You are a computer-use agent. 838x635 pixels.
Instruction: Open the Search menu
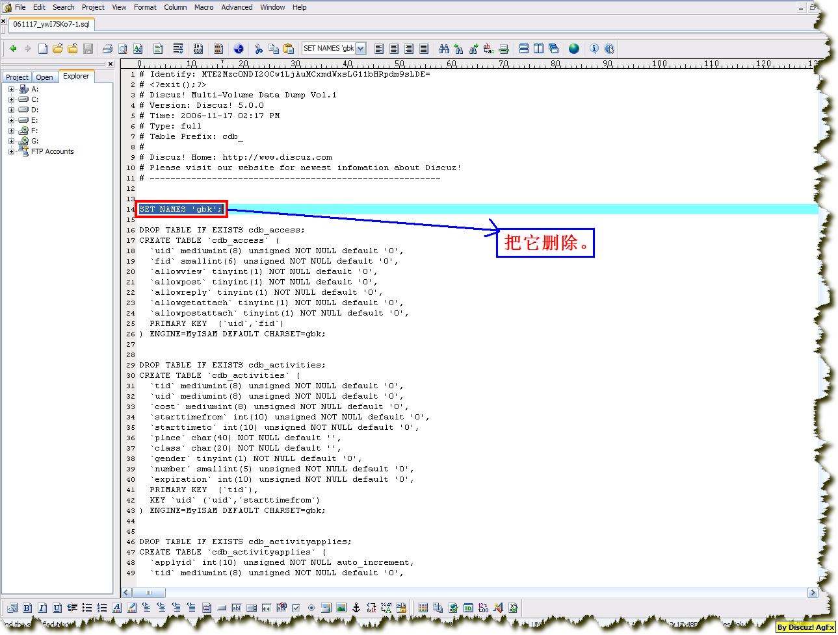64,7
